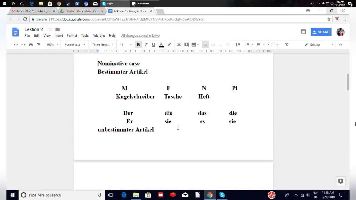Open the text color picker
Screen dimensions: 356x200
[161, 44]
